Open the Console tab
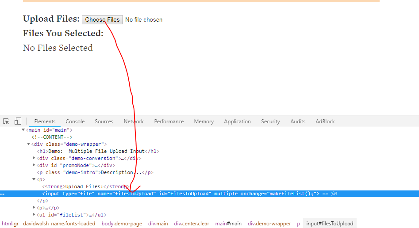Screen dimensions: 419x228 coord(75,122)
